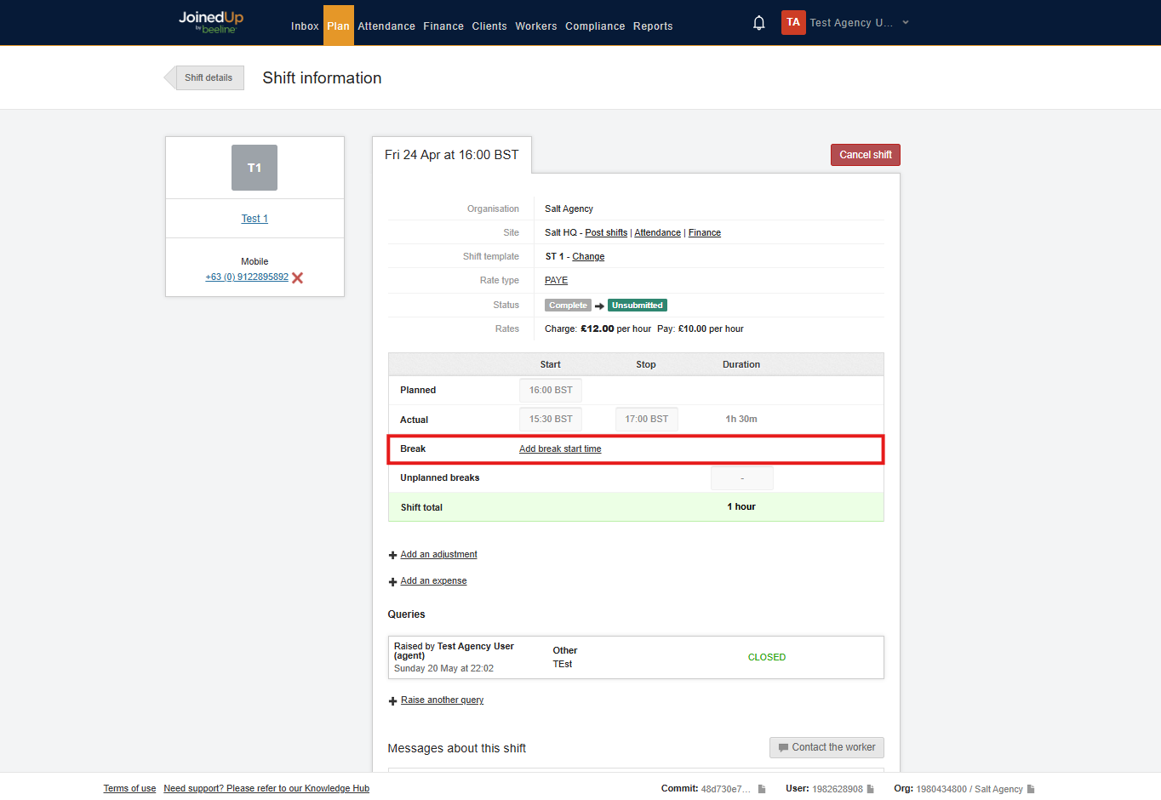Click the Charge £12.00 per hour rate
This screenshot has width=1161, height=800.
pos(598,329)
